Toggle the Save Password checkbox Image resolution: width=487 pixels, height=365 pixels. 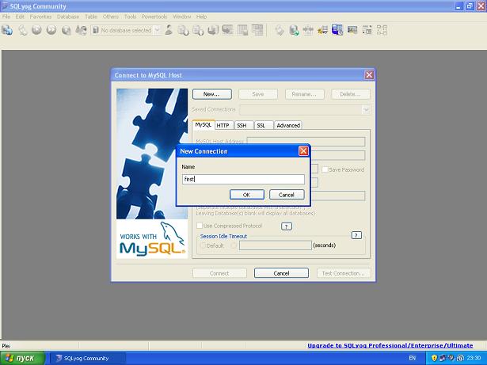pos(325,169)
